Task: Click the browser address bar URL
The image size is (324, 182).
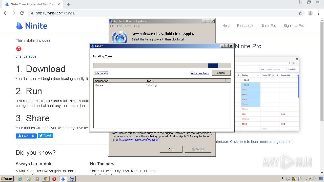Action: (55, 13)
